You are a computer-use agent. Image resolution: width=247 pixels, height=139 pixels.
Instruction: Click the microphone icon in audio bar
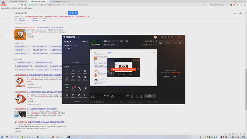tap(93, 95)
